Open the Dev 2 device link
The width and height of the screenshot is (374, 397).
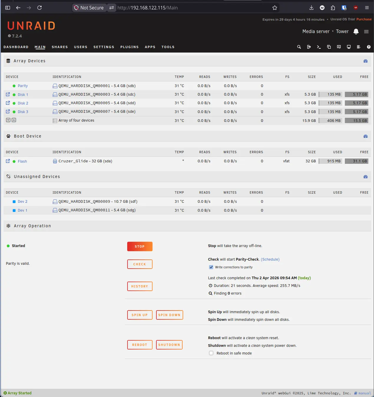point(22,202)
